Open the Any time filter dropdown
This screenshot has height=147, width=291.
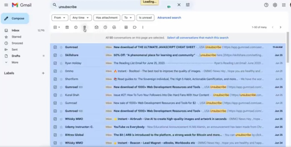pyautogui.click(x=81, y=18)
